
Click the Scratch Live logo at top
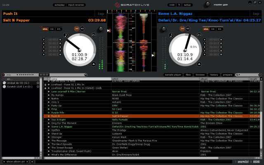click(132, 5)
